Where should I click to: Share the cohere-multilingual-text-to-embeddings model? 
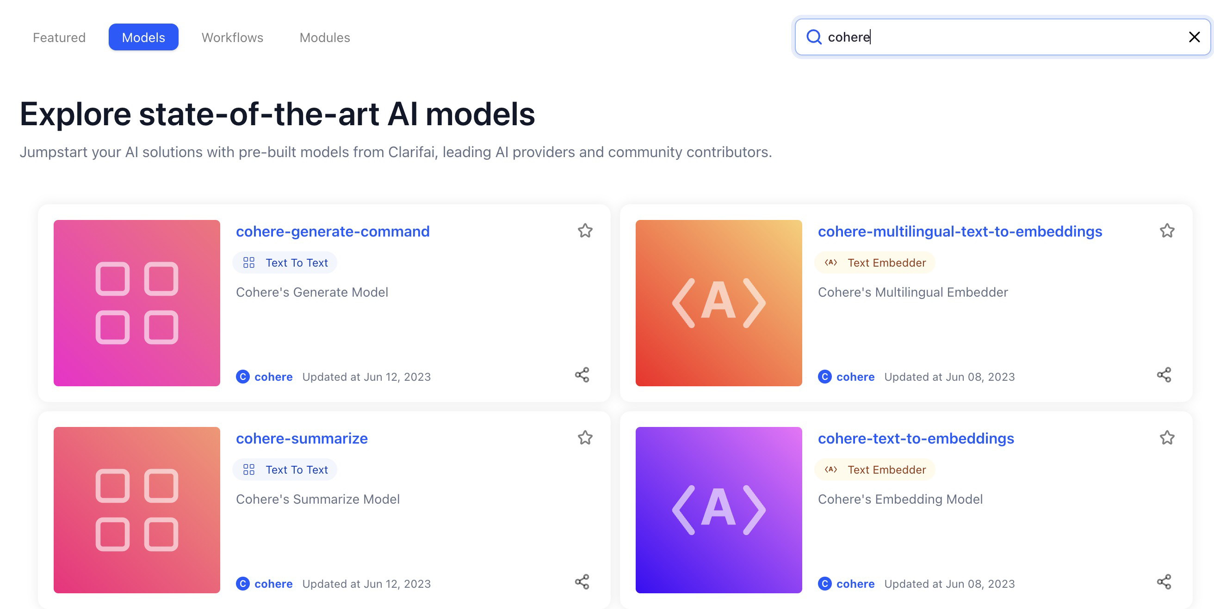(x=1164, y=375)
